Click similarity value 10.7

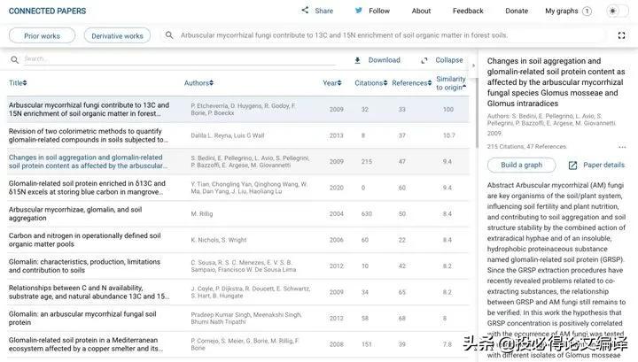[448, 135]
